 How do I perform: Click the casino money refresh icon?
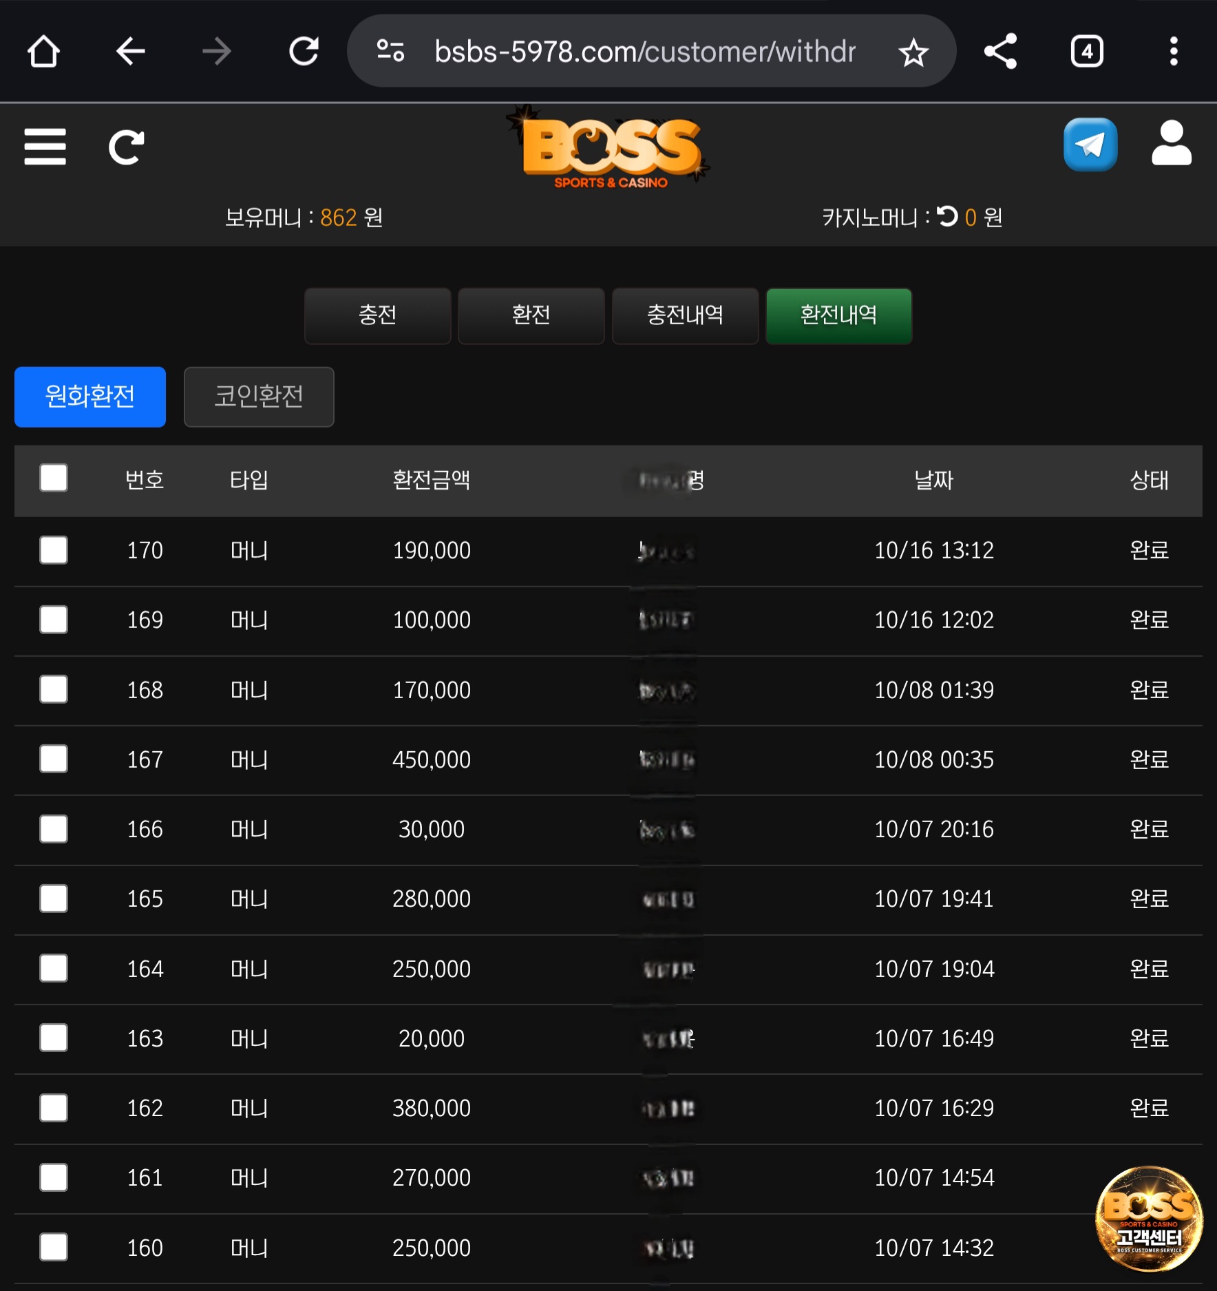(x=947, y=217)
